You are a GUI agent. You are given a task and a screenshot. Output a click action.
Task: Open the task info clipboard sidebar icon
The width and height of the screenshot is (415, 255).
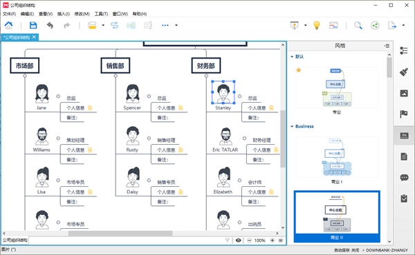tap(404, 198)
